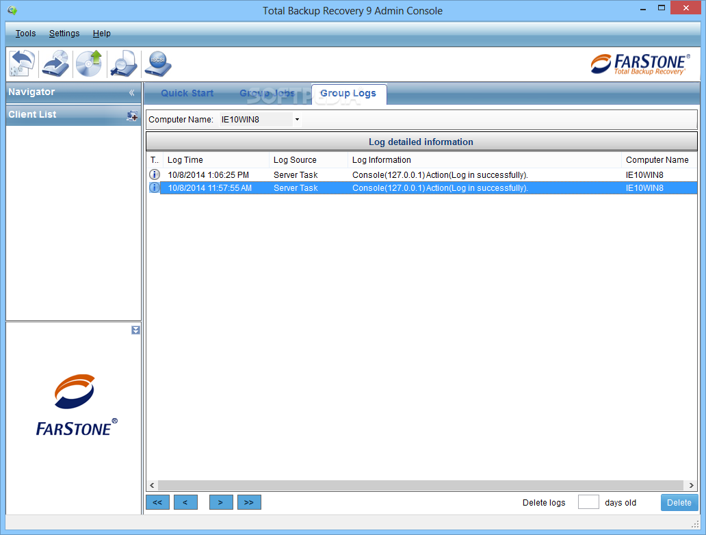Click the magnifier browse image toolbar icon
The image size is (706, 535).
click(123, 64)
